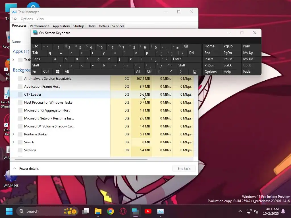Launch Google Chrome from taskbar

coord(111,211)
